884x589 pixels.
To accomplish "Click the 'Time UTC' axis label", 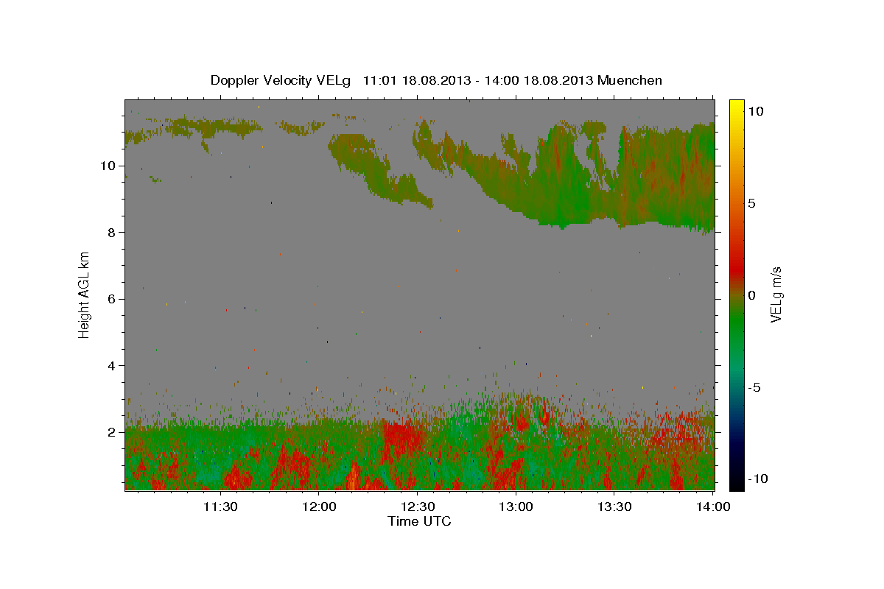I will [x=419, y=521].
